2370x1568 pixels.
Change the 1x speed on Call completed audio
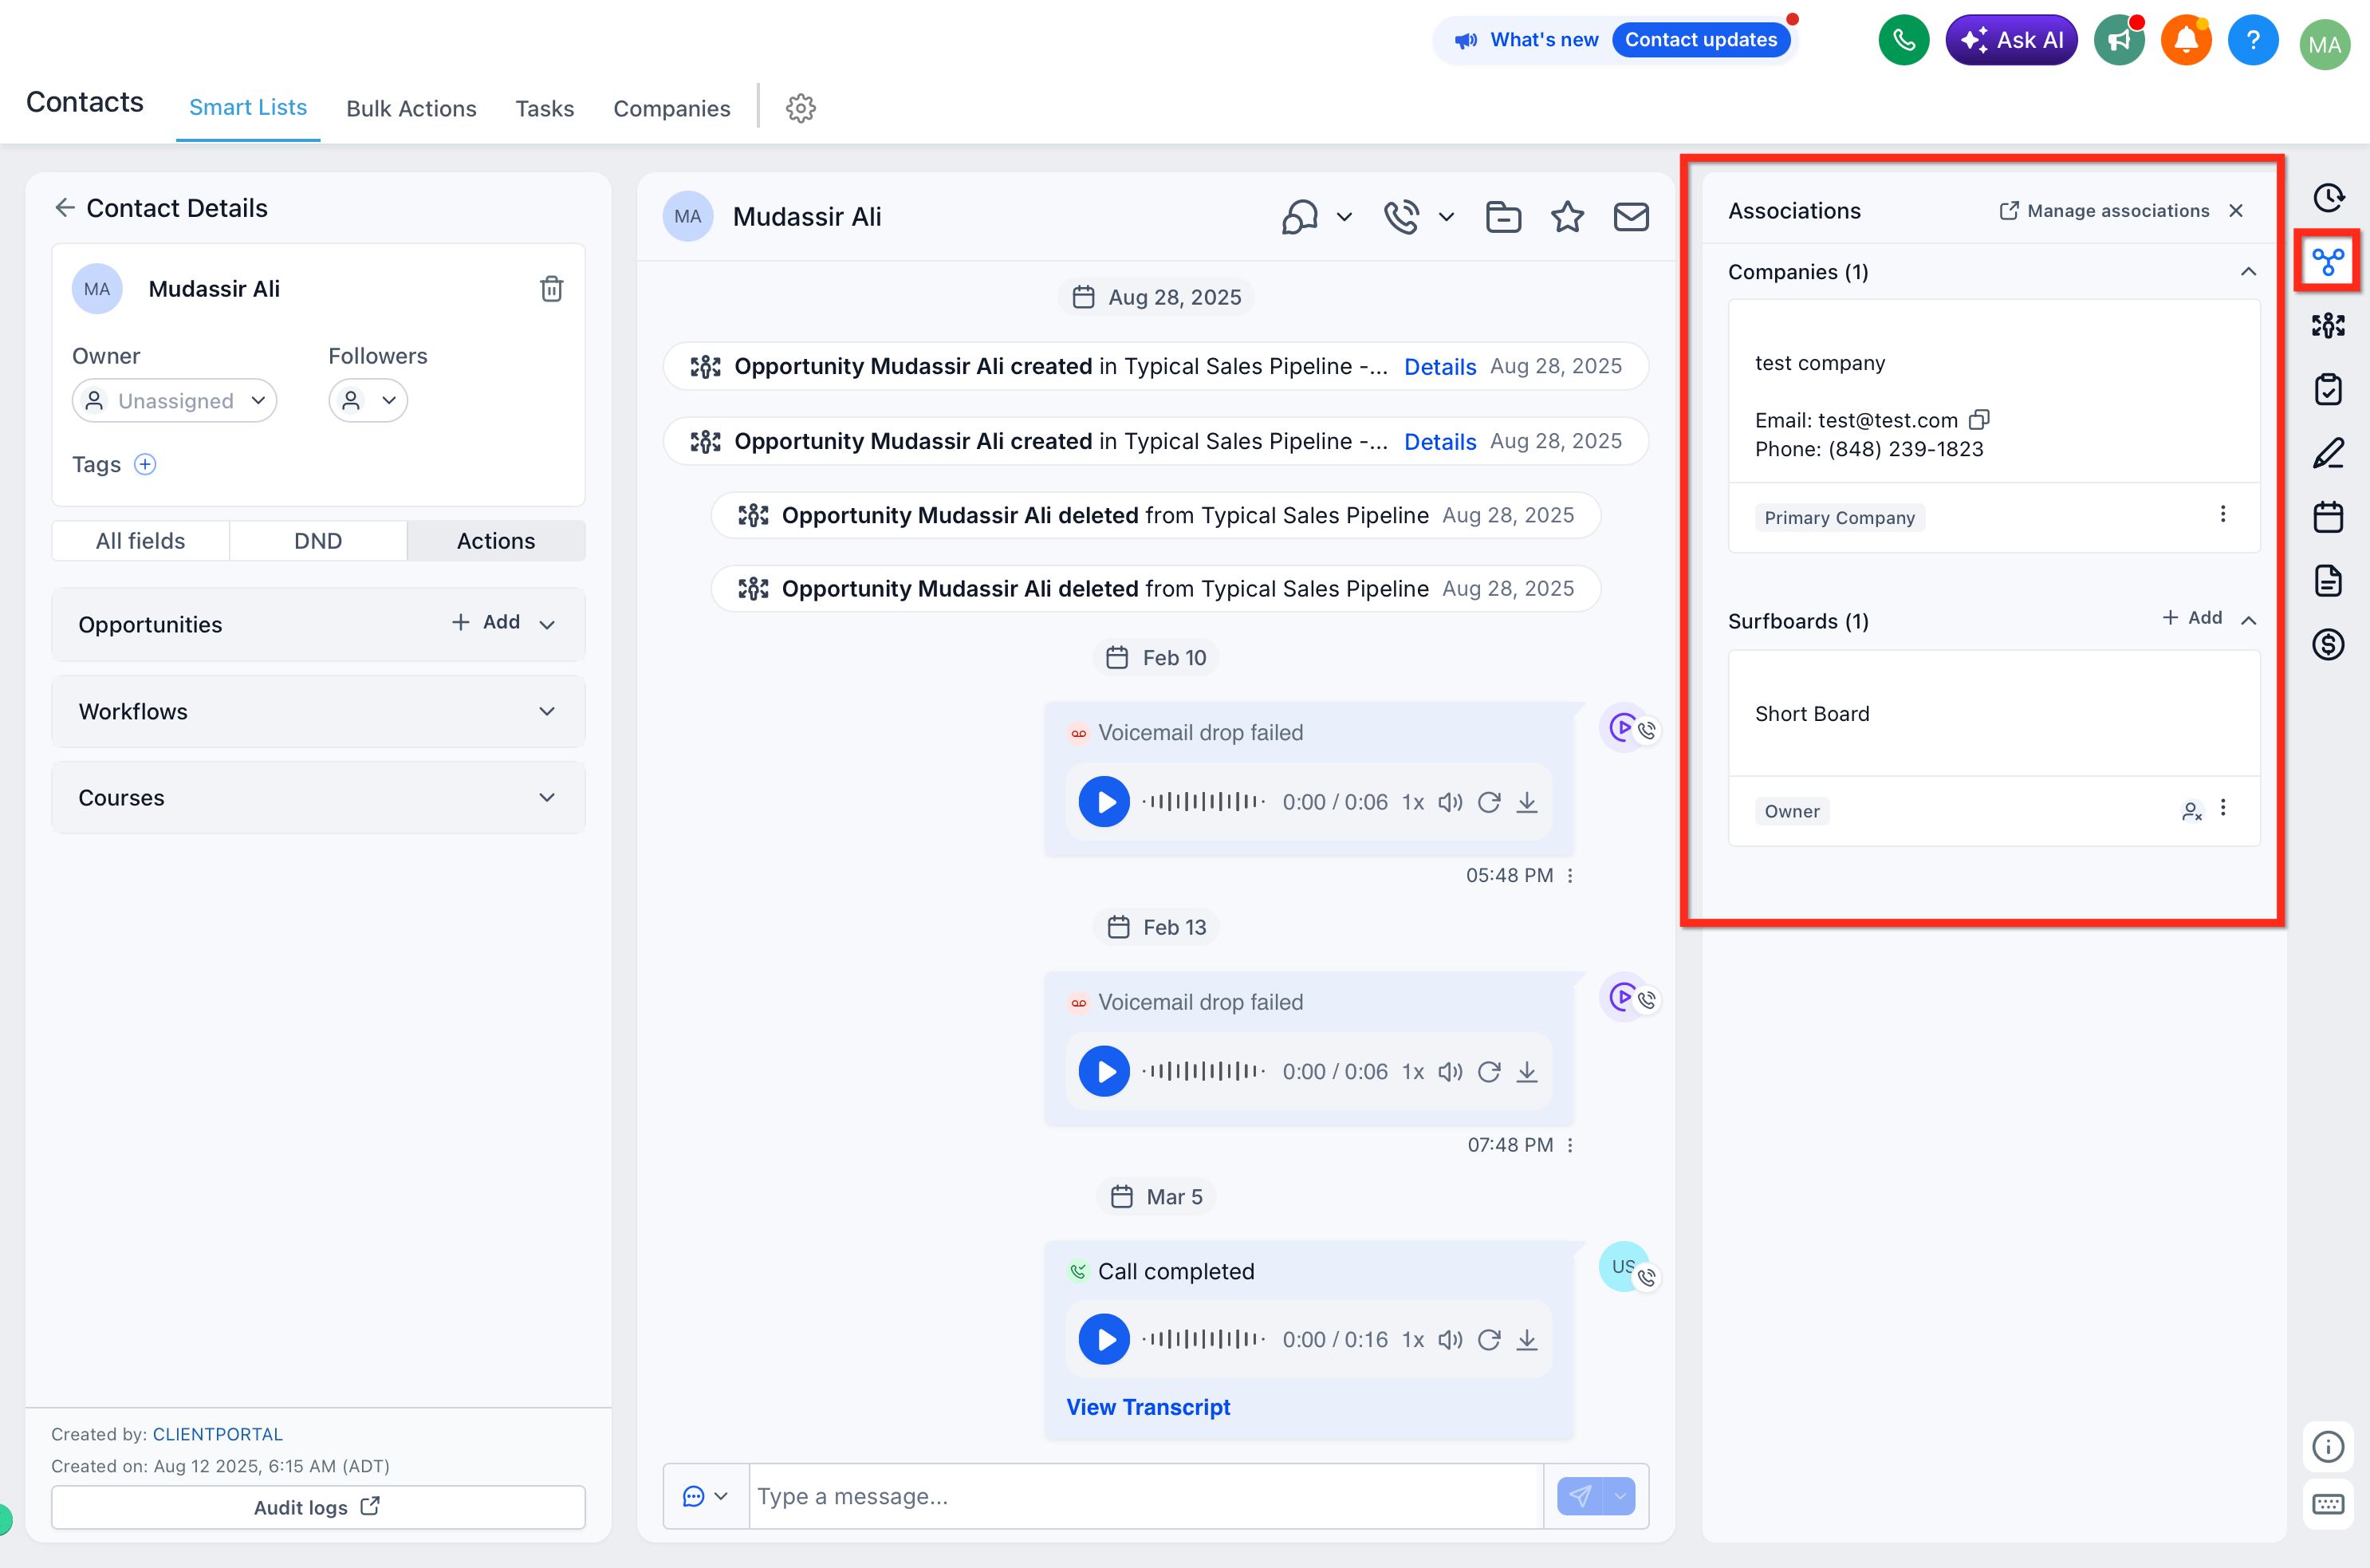(x=1412, y=1339)
